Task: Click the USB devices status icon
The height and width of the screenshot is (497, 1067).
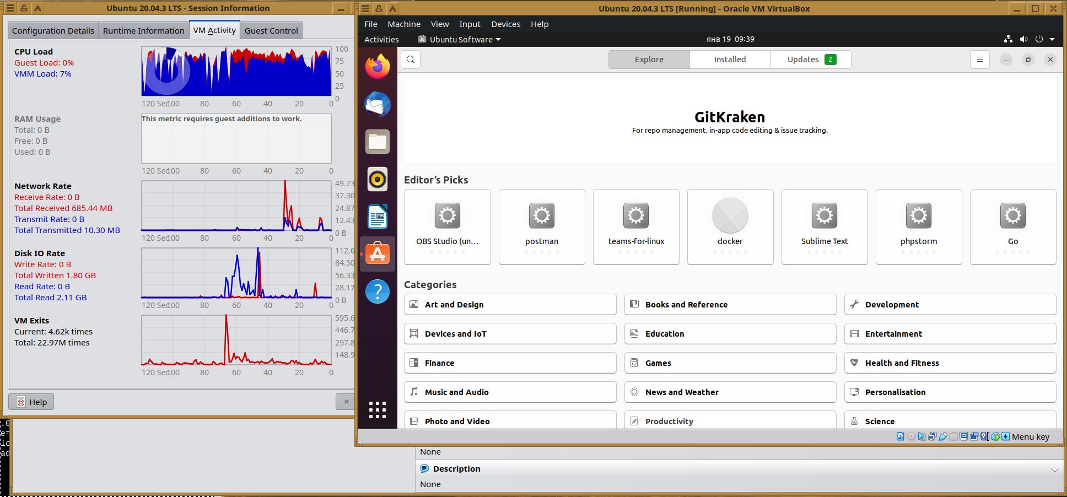Action: pyautogui.click(x=942, y=436)
